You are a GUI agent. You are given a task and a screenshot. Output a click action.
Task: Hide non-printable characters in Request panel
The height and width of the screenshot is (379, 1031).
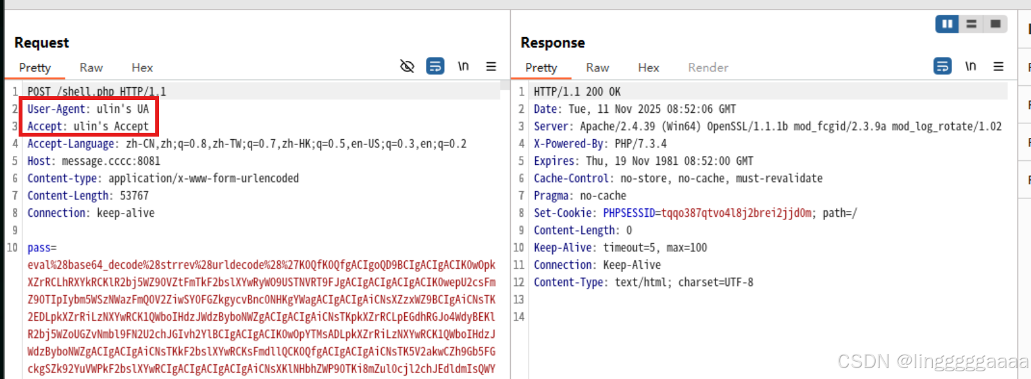pos(407,66)
